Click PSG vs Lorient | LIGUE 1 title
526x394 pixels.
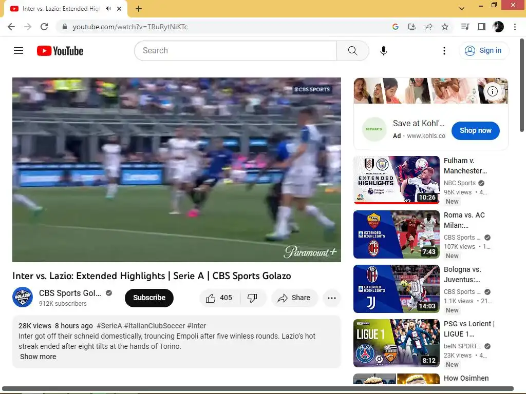(x=469, y=329)
